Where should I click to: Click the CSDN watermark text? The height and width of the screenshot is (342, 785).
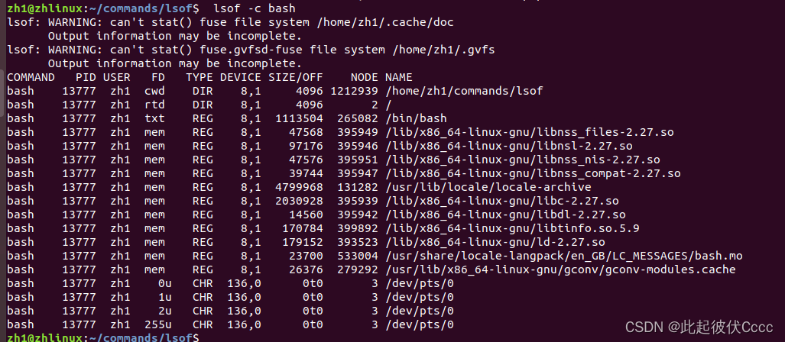701,327
